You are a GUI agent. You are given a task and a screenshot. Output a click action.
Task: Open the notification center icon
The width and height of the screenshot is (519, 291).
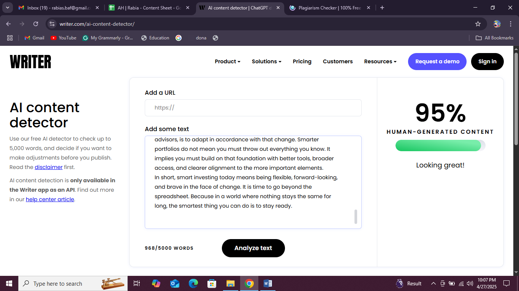tap(506, 283)
